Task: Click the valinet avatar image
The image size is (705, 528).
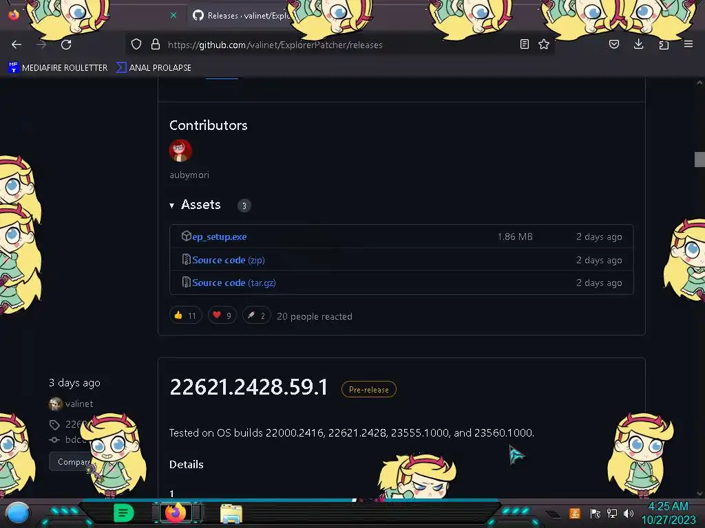Action: point(55,404)
